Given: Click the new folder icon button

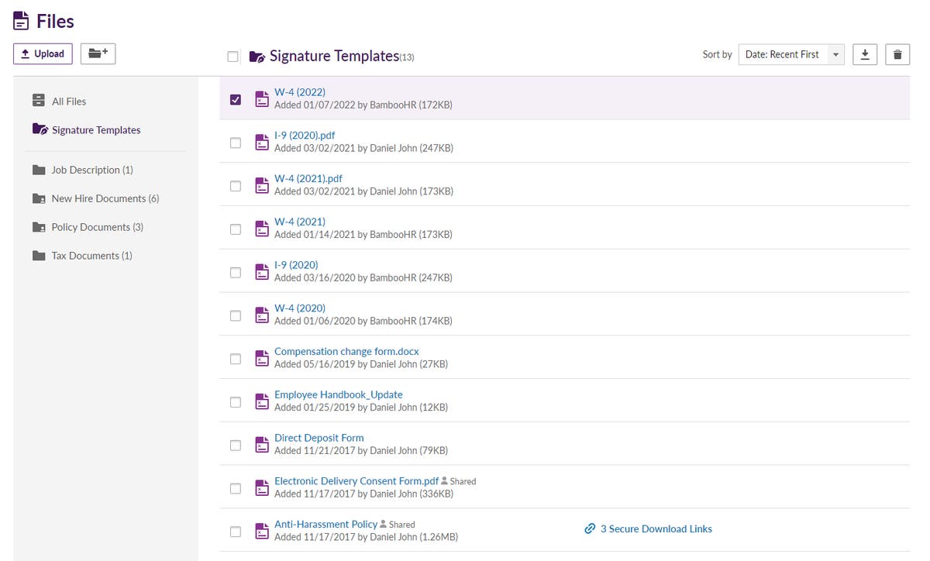Looking at the screenshot, I should [x=98, y=53].
